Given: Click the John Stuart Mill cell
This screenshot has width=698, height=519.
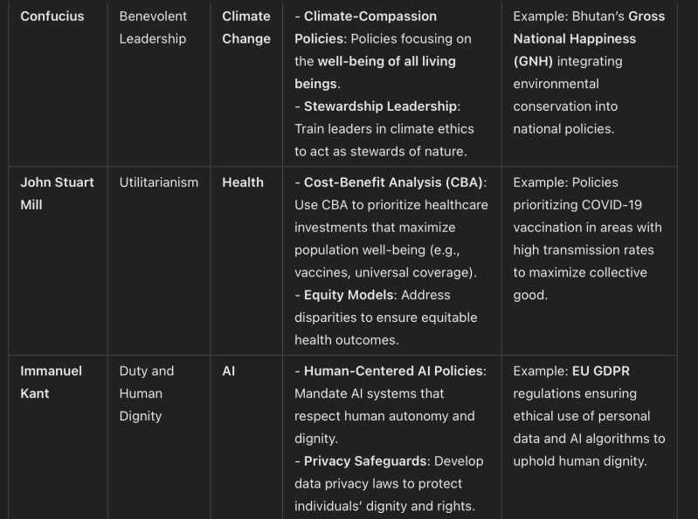Looking at the screenshot, I should click(x=57, y=194).
